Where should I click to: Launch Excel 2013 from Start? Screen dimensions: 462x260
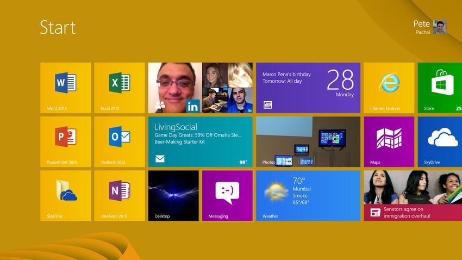click(x=119, y=88)
